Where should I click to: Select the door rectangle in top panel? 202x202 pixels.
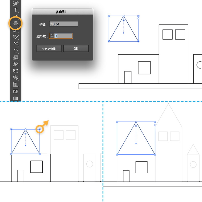[x=128, y=77]
